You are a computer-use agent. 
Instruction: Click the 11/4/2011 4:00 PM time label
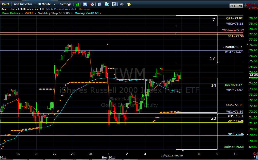tap(172, 155)
